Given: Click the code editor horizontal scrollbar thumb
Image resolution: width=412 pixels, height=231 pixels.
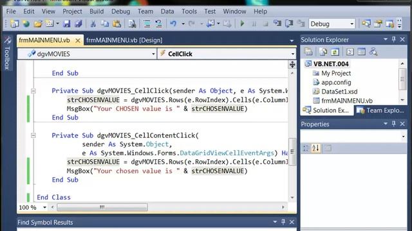Looking at the screenshot, I should pos(102,207).
